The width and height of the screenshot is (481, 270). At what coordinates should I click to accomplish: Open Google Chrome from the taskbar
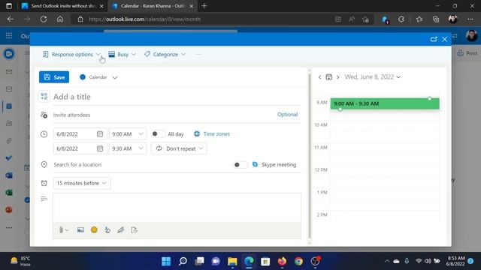(298, 262)
